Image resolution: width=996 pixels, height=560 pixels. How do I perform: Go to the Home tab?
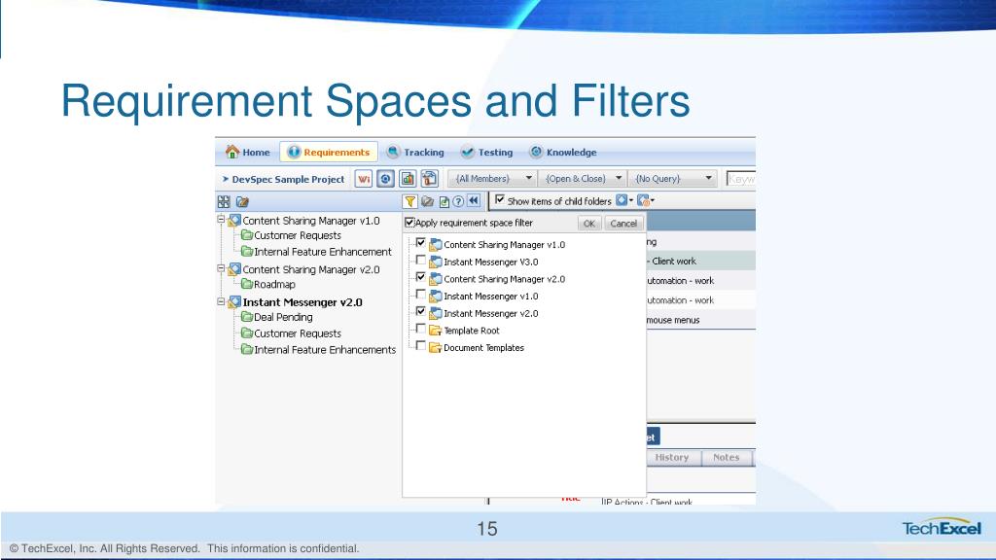pos(248,153)
